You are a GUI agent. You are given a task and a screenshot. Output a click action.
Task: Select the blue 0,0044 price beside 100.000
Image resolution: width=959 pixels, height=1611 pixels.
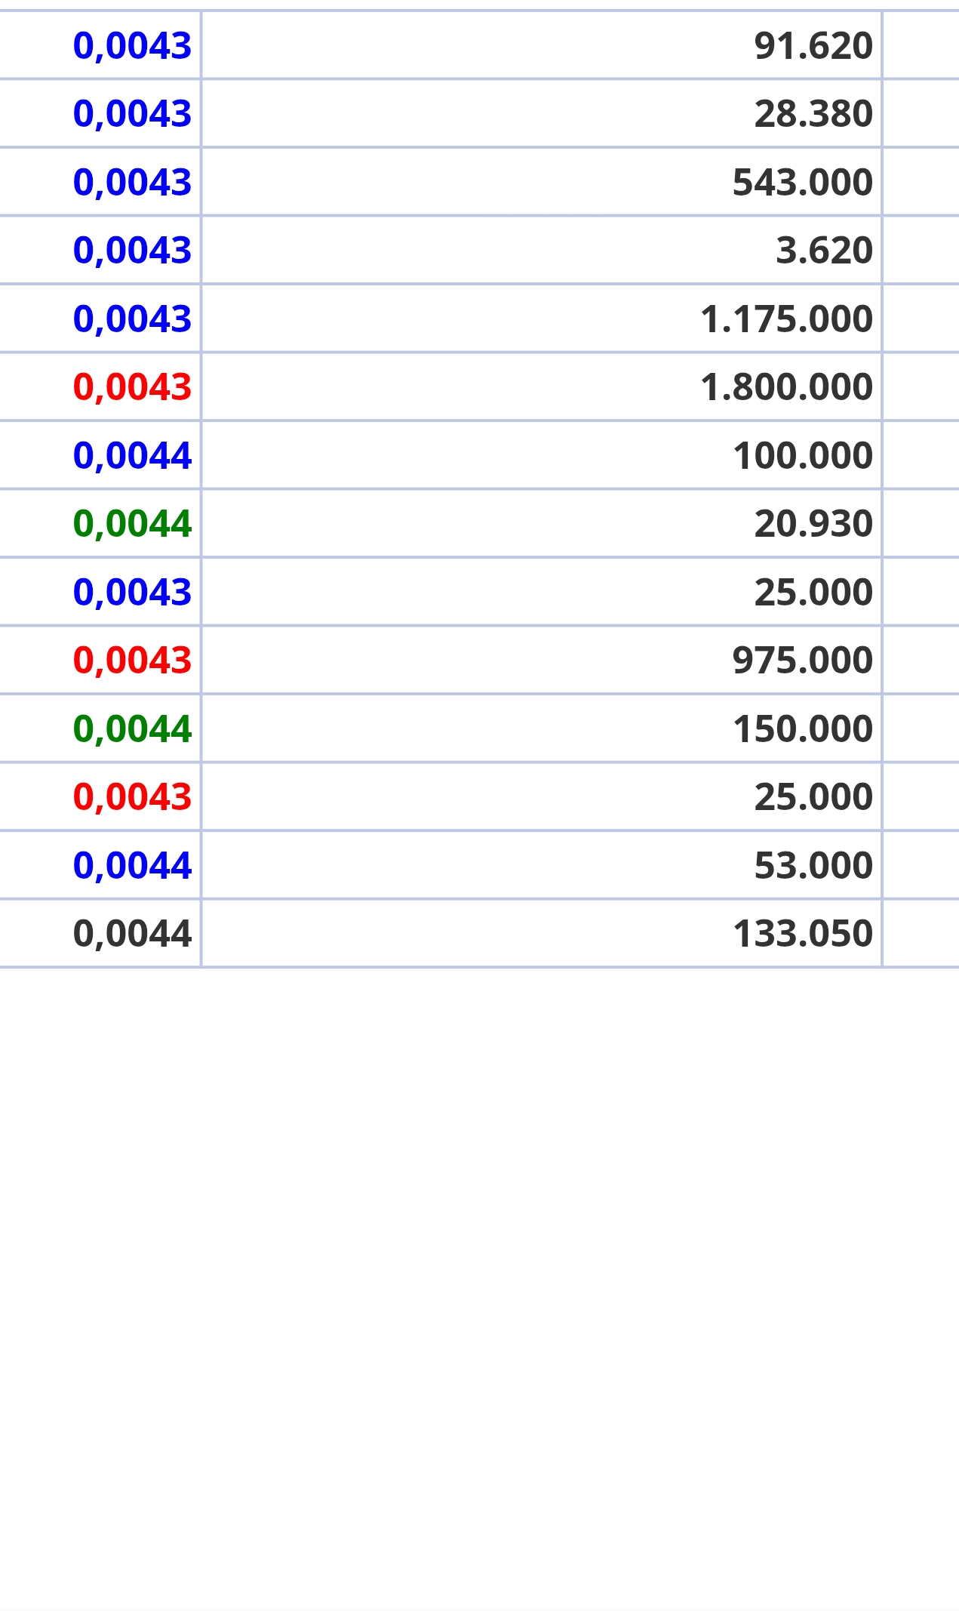132,456
